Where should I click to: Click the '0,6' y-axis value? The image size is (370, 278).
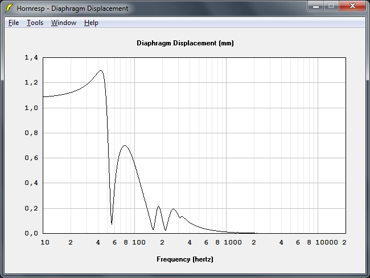tap(31, 158)
